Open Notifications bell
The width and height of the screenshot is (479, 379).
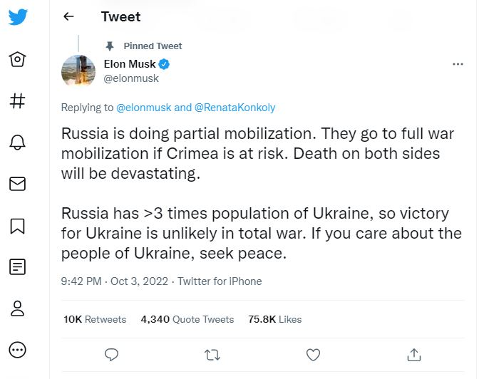pos(18,142)
